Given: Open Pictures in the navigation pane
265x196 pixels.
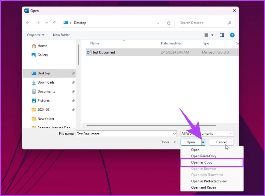Looking at the screenshot, I should tap(49, 100).
